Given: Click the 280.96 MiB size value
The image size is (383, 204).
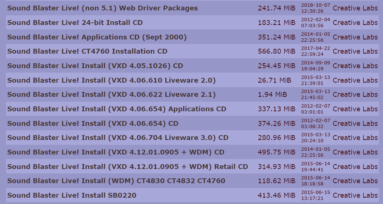Looking at the screenshot, I should point(277,137).
